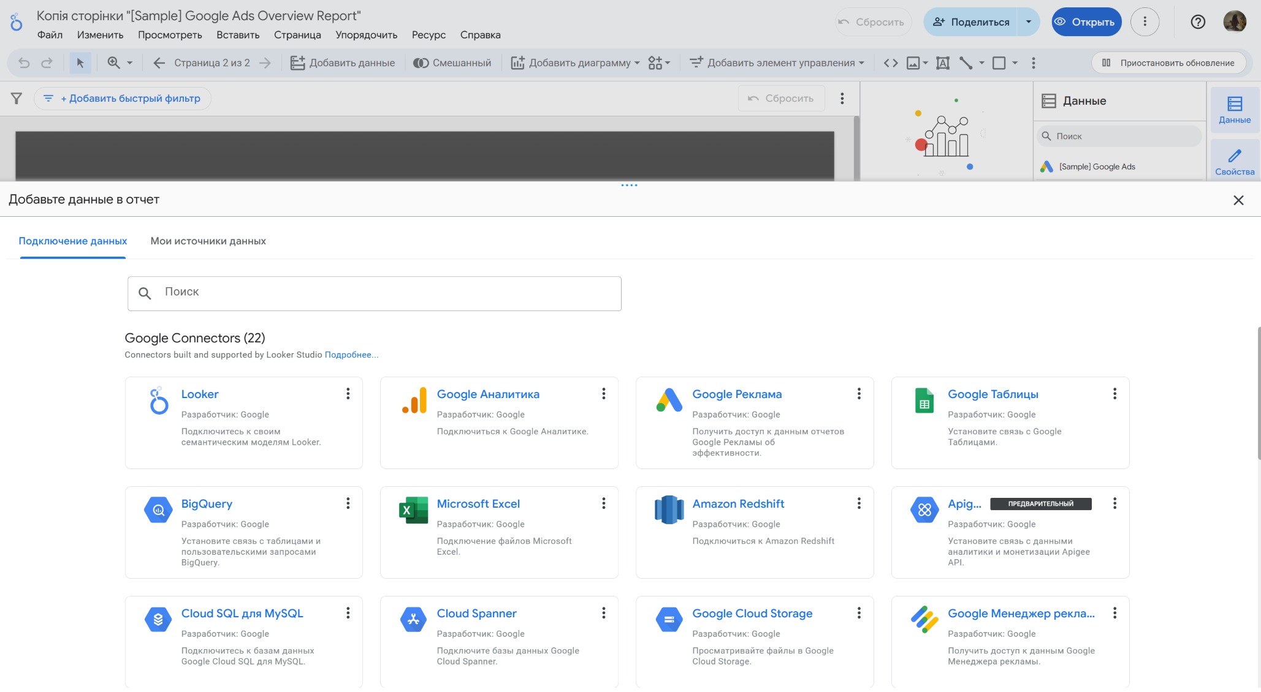Expand the shape tool dropdown arrow
Image resolution: width=1261 pixels, height=692 pixels.
tap(1015, 62)
